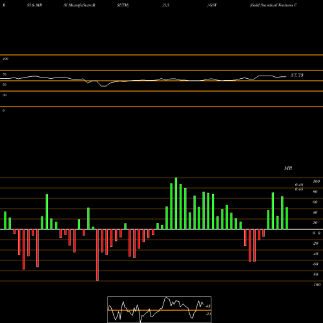
Task: Click the '70' level label on the upper chart
Action: click(5, 74)
